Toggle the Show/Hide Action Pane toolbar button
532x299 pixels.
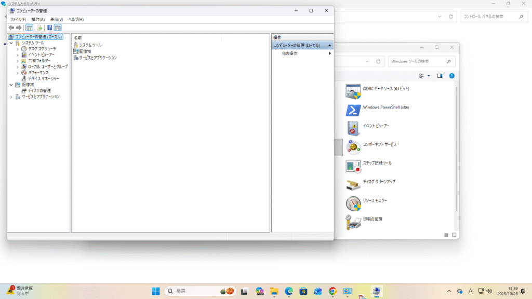click(58, 28)
